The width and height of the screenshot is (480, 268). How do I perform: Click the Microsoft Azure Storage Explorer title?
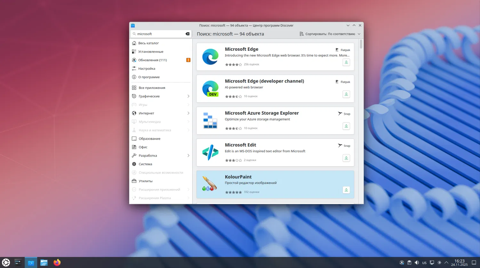click(262, 113)
